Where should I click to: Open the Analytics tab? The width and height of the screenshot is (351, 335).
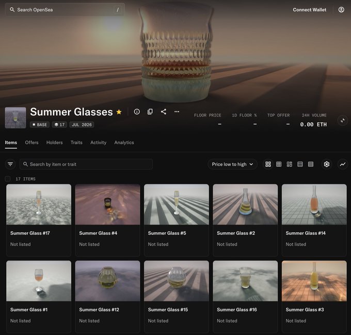pos(124,142)
